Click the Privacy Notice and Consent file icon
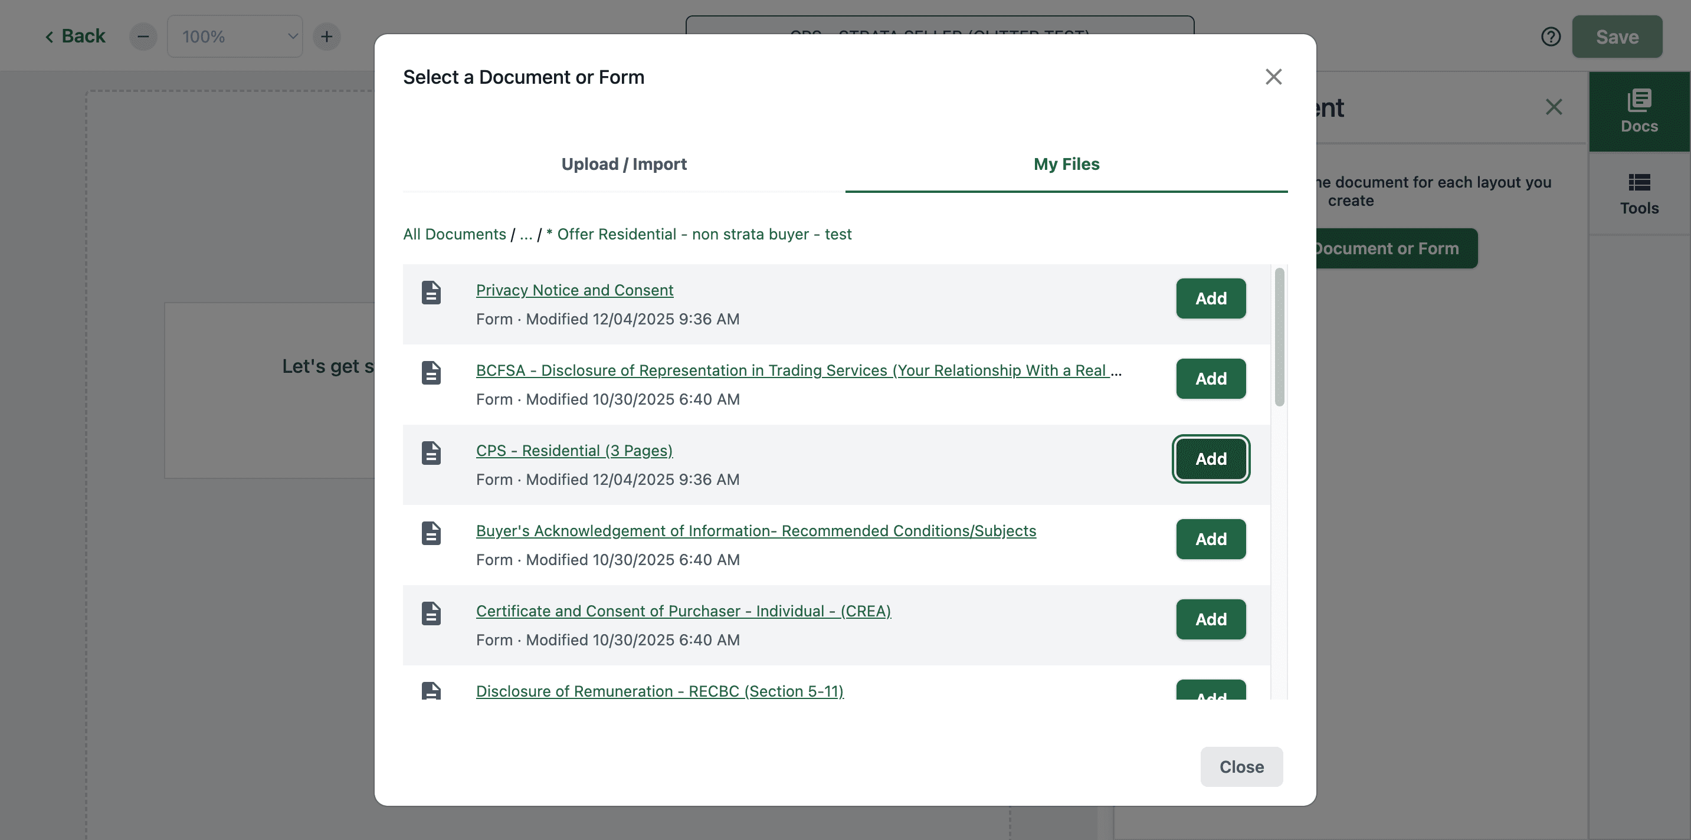This screenshot has height=840, width=1691. 431,293
